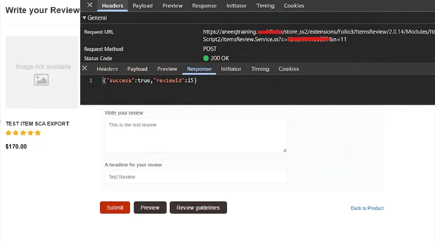Click 'A headline for your review' label
Screen dimensions: 435x244
click(133, 165)
